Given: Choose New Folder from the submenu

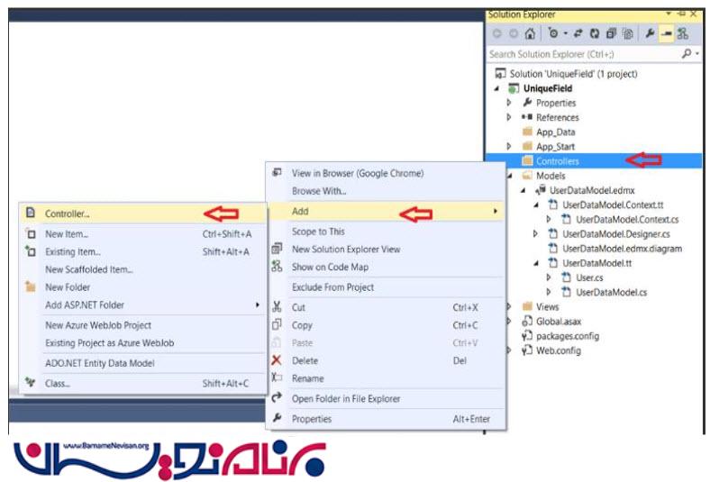Looking at the screenshot, I should (x=68, y=287).
